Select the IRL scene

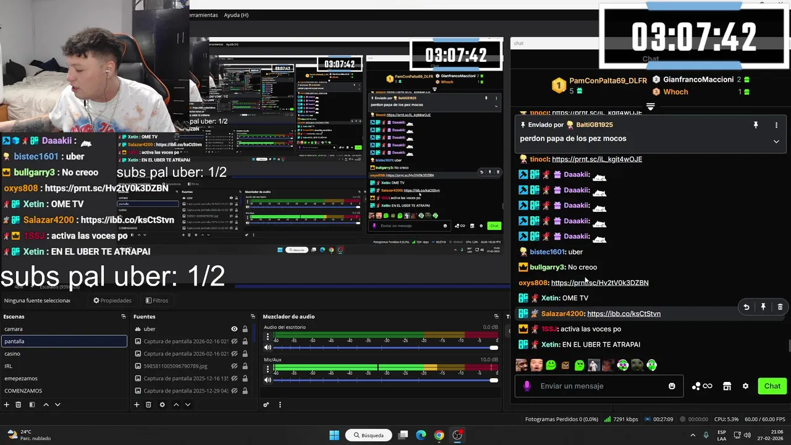pyautogui.click(x=64, y=366)
